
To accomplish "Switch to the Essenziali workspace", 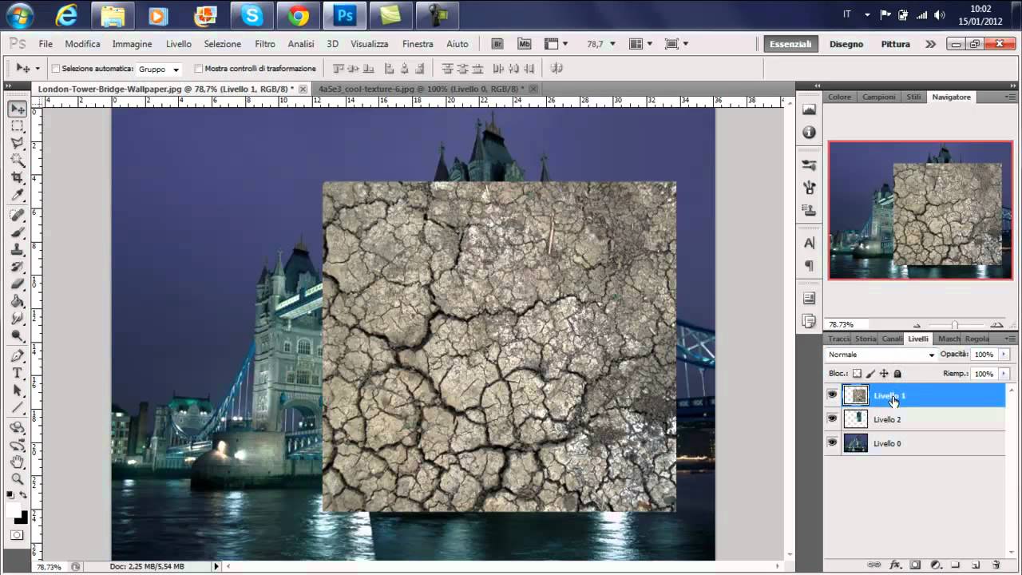I will 790,44.
